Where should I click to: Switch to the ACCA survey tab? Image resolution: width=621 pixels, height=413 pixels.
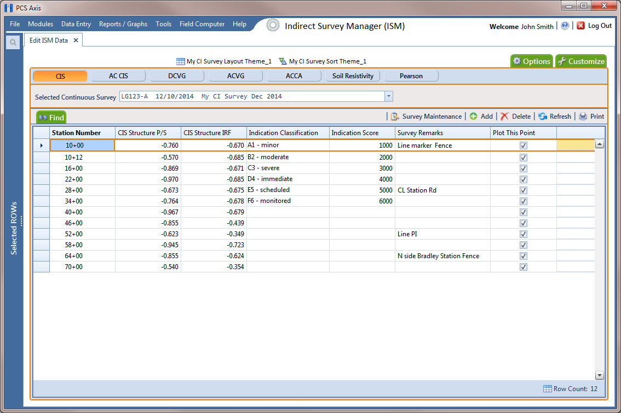click(x=294, y=76)
